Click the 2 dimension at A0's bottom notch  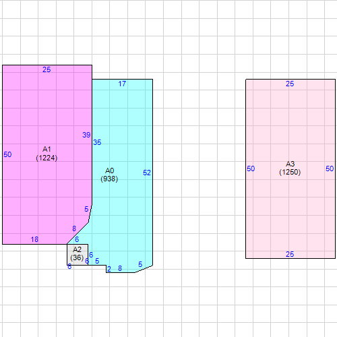point(109,269)
